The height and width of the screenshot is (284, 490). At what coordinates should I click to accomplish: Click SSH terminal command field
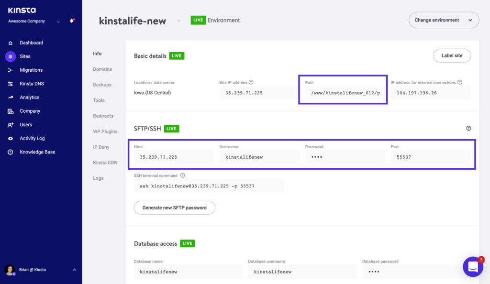(x=209, y=186)
